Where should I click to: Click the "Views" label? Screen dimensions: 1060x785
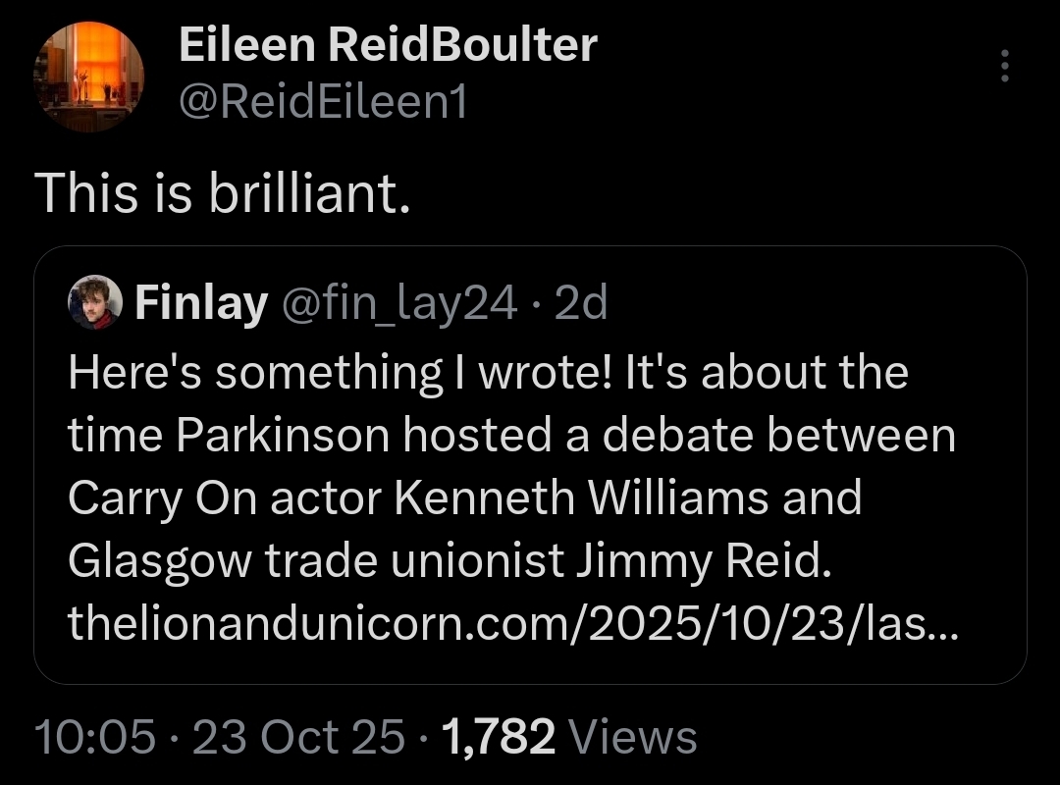click(632, 736)
